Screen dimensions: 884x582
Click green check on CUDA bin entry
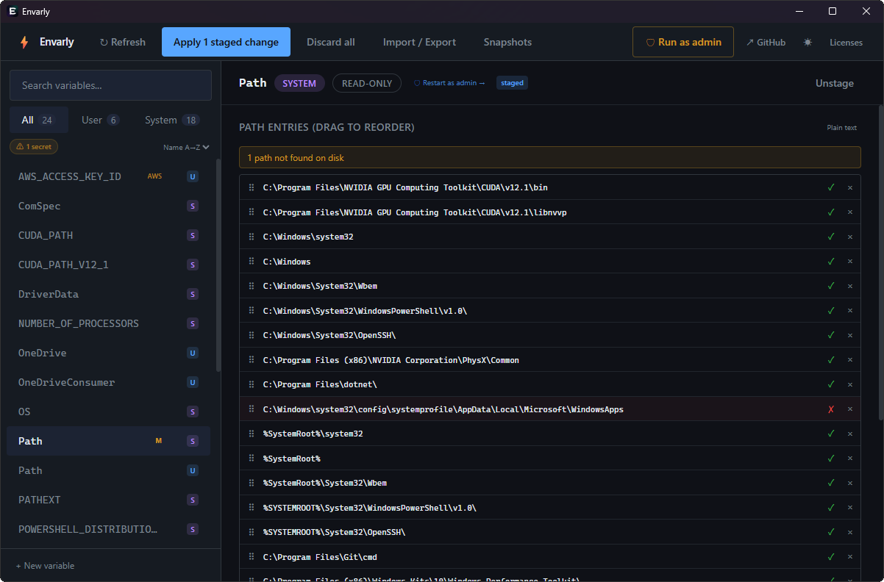tap(831, 187)
